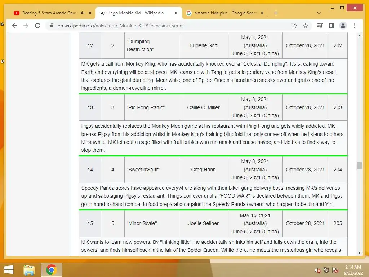This screenshot has height=277, width=369.
Task: Click the "Pigsy accidentally replaces" episode summary
Action: [x=213, y=138]
